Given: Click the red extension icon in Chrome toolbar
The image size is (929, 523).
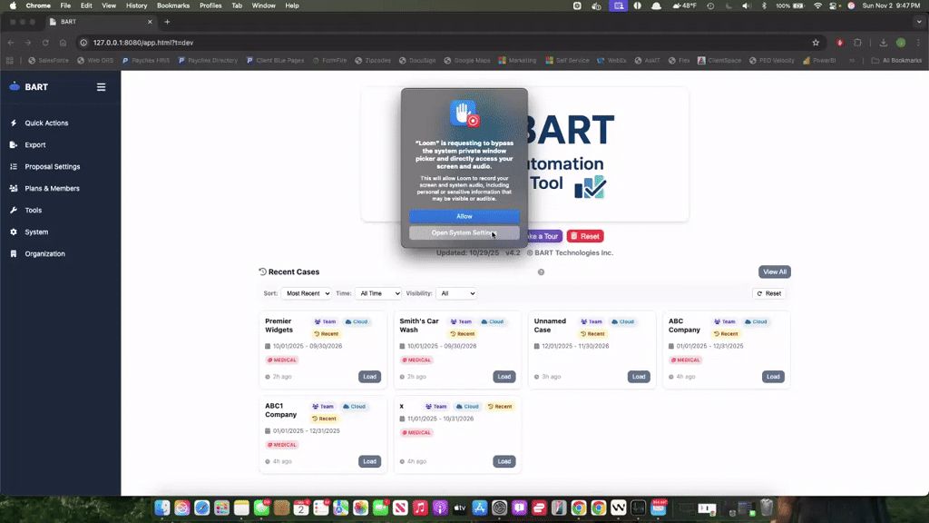Looking at the screenshot, I should click(839, 43).
